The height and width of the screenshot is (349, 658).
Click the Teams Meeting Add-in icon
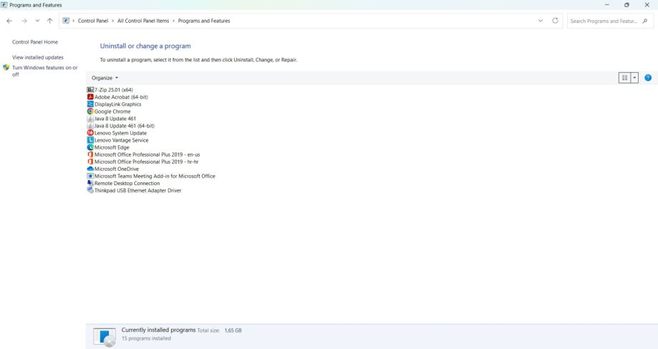click(x=89, y=176)
